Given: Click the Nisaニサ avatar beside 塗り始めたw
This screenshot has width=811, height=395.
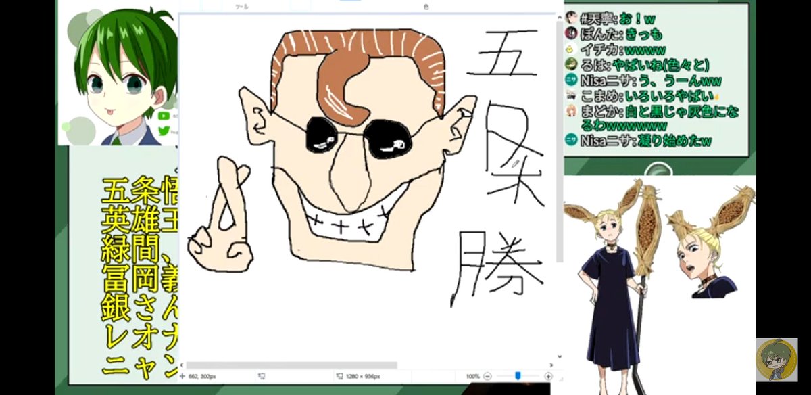Looking at the screenshot, I should (x=572, y=141).
